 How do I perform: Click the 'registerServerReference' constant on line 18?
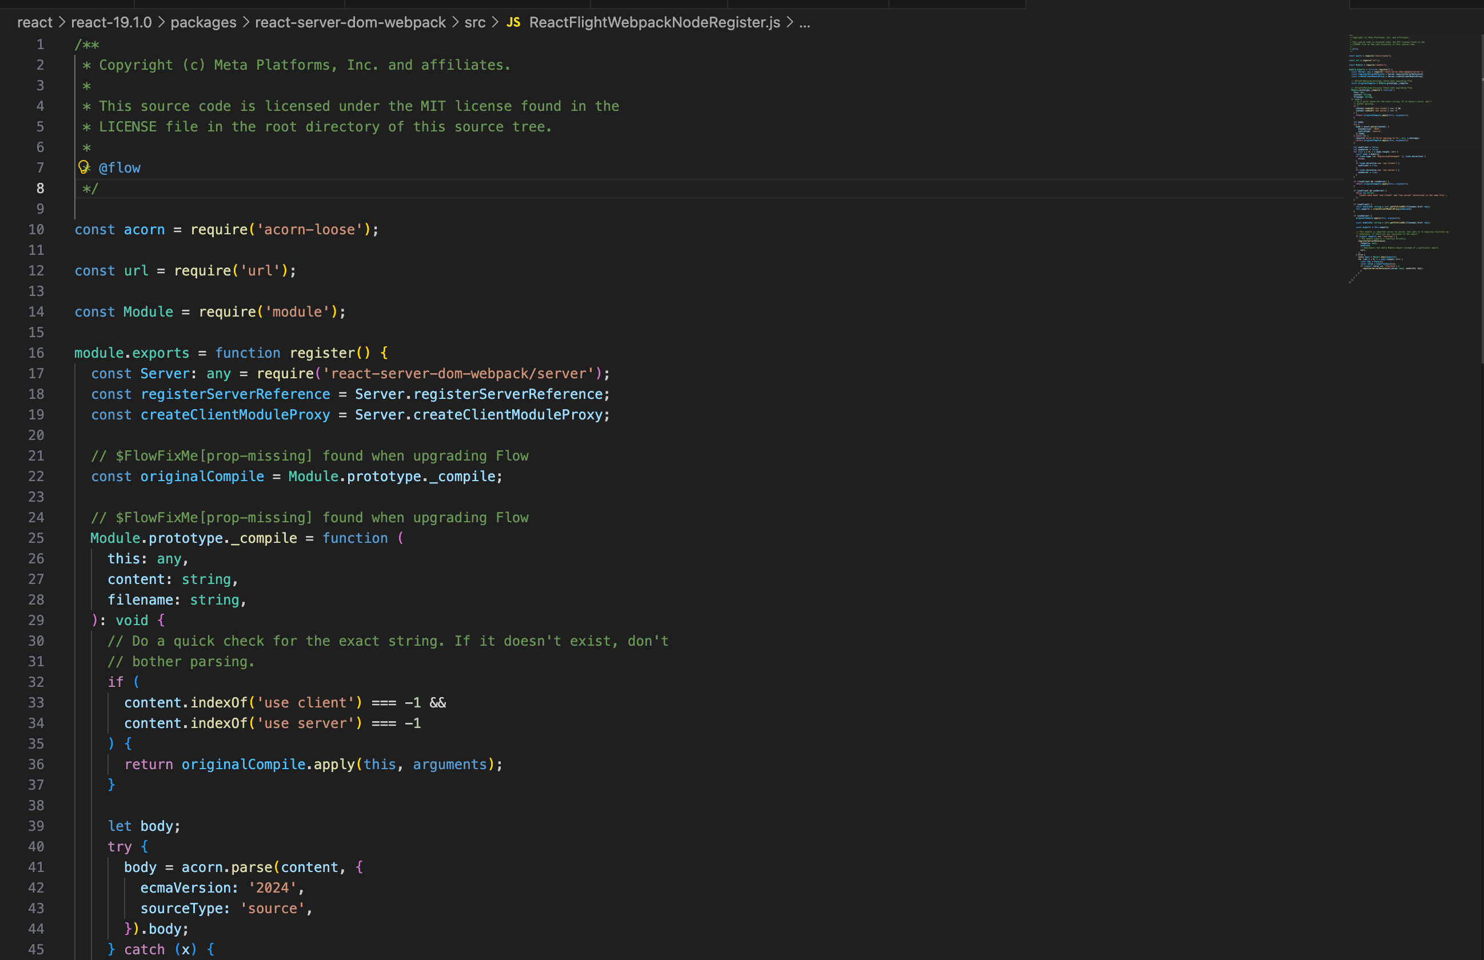click(x=235, y=394)
